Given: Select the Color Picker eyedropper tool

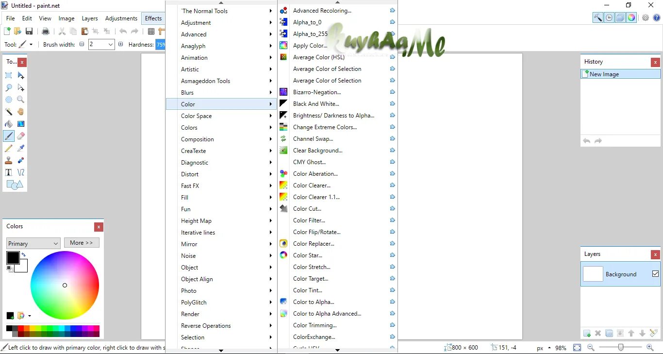Looking at the screenshot, I should click(x=21, y=148).
